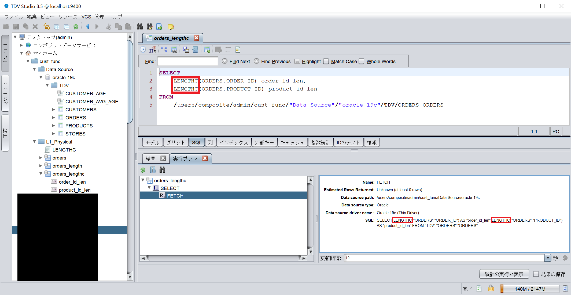
Task: Select Find Next radio option
Action: (x=225, y=61)
